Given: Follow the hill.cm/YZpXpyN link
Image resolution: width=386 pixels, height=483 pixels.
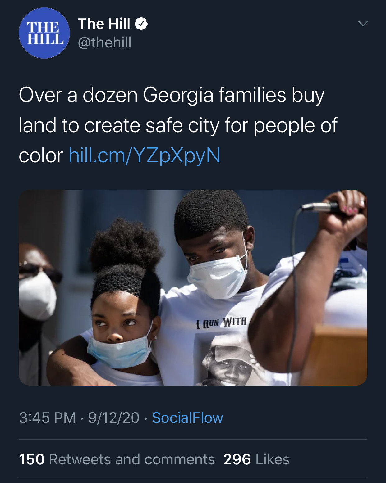Looking at the screenshot, I should pyautogui.click(x=145, y=156).
